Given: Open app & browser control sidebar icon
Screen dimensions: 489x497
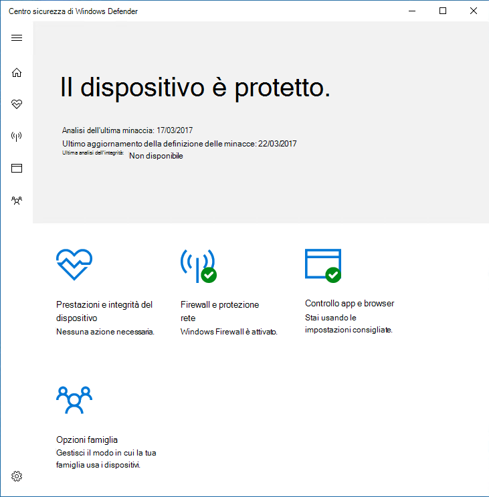Looking at the screenshot, I should pos(17,168).
